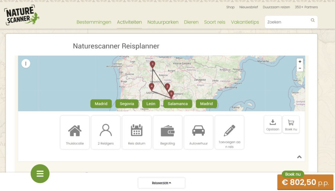This screenshot has width=335, height=191.
Task: Open the Nieuwsbrief link
Action: 249,7
